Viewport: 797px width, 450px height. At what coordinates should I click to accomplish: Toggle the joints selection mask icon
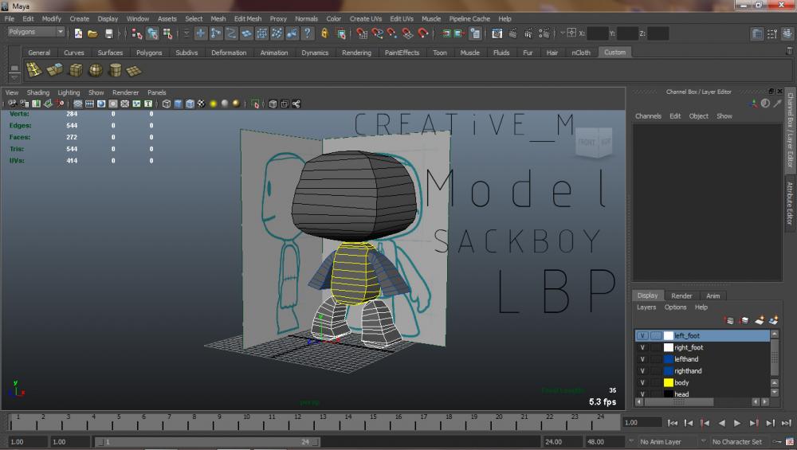216,33
